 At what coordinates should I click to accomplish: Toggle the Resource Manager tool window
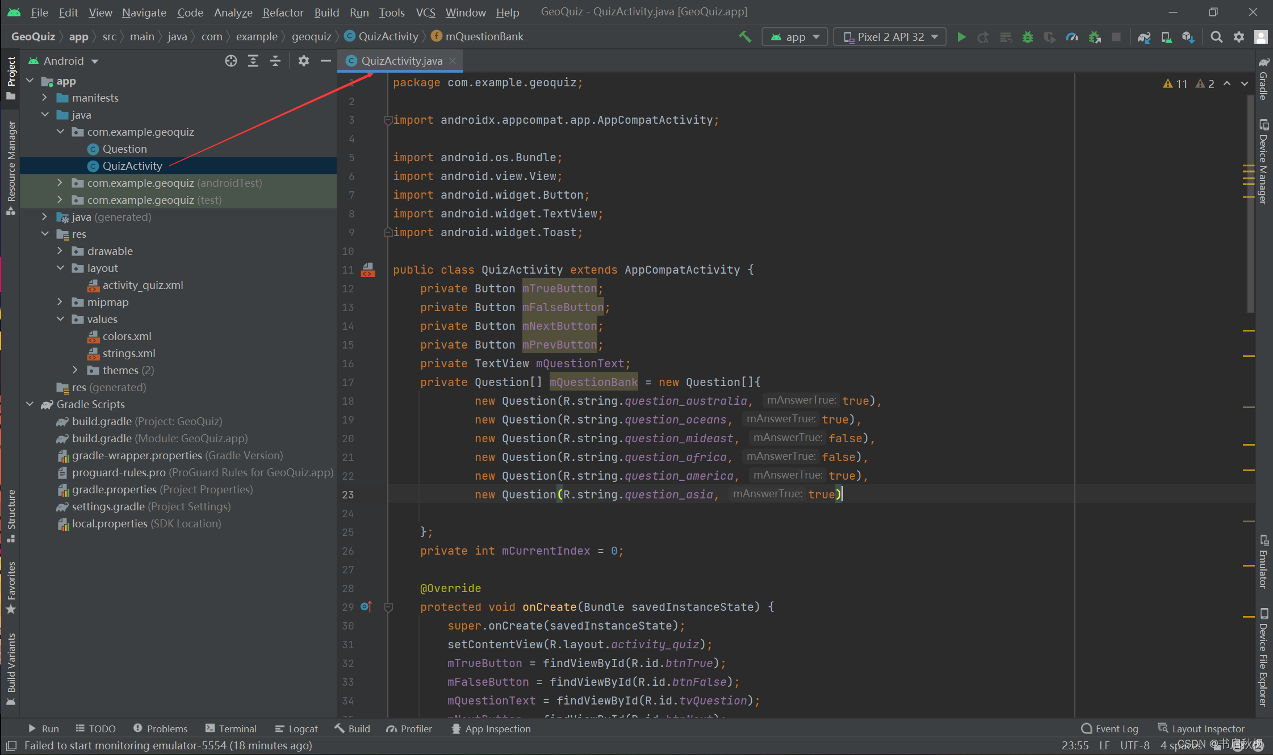(11, 168)
